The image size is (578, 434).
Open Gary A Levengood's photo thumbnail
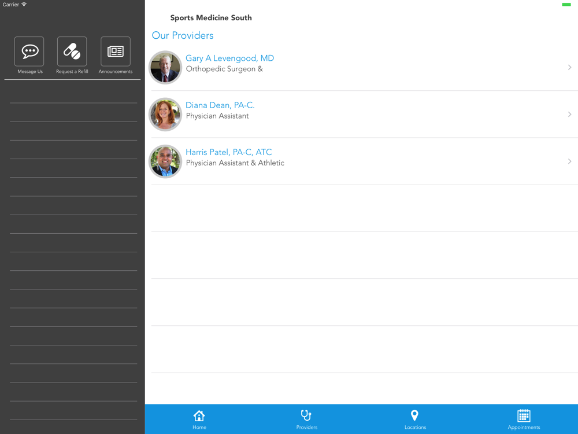point(165,68)
